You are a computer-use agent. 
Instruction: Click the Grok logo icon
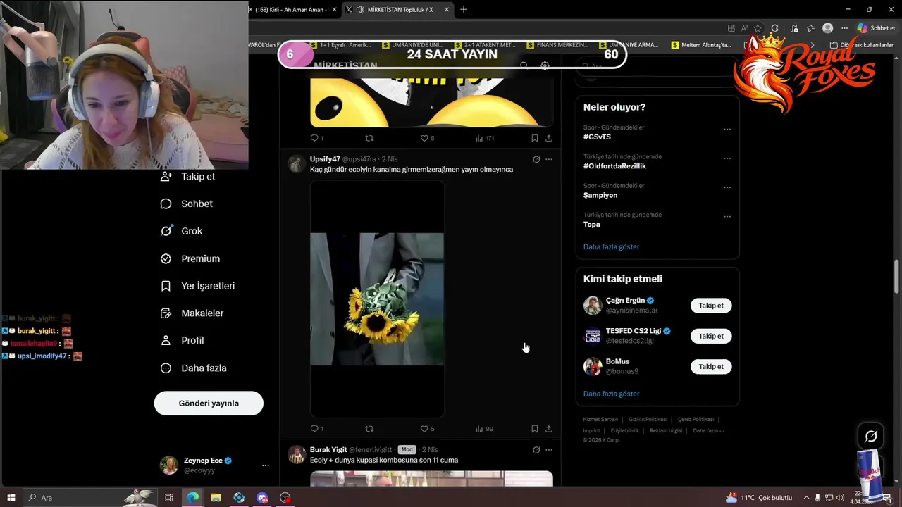[x=166, y=231]
